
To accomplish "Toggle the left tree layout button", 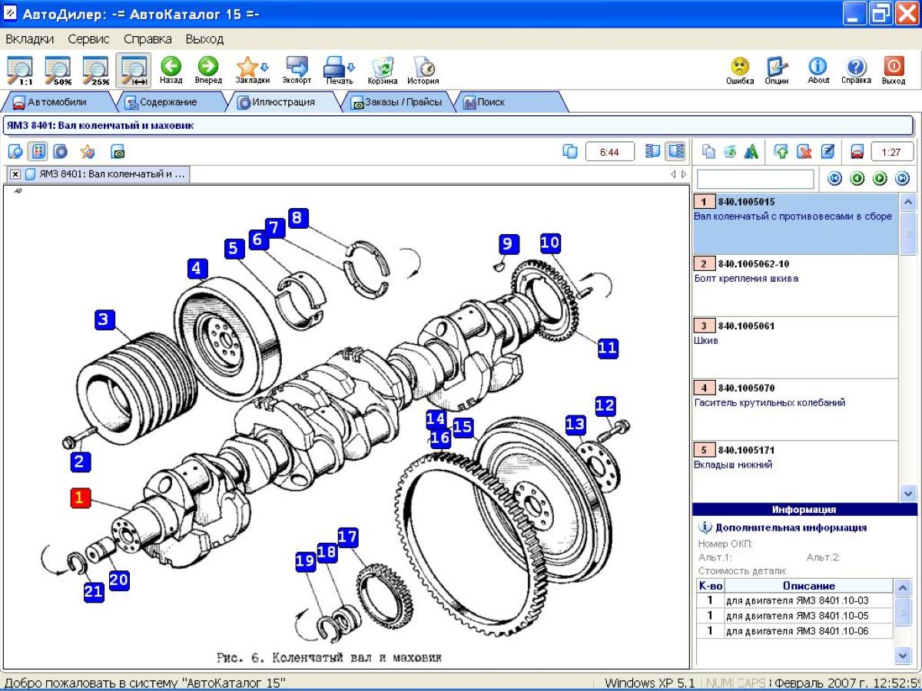I will click(653, 151).
